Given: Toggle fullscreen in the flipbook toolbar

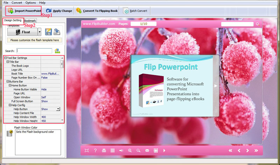Looking at the screenshot, I should (86, 151).
